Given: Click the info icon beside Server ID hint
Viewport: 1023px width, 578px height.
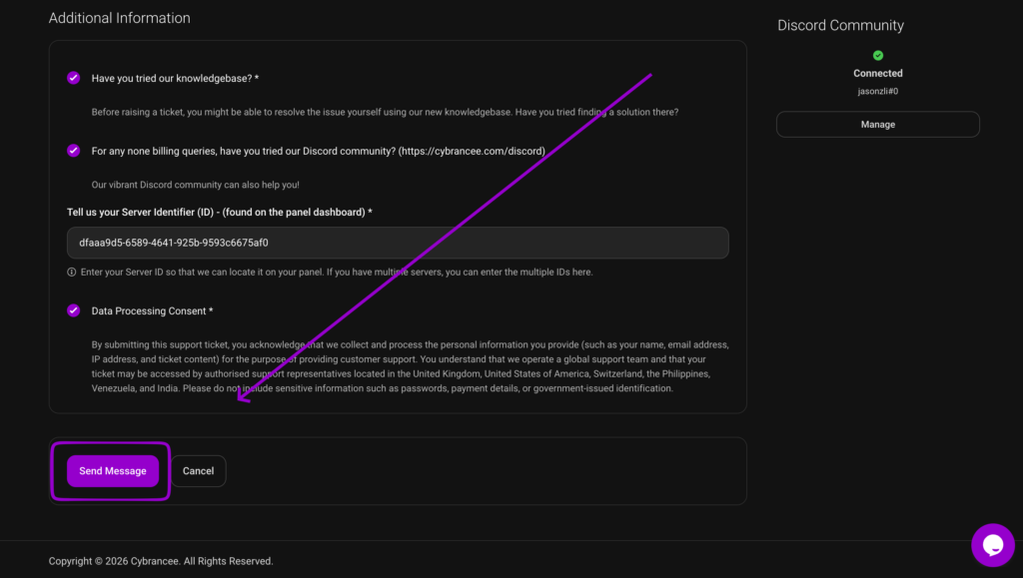Looking at the screenshot, I should pyautogui.click(x=72, y=273).
